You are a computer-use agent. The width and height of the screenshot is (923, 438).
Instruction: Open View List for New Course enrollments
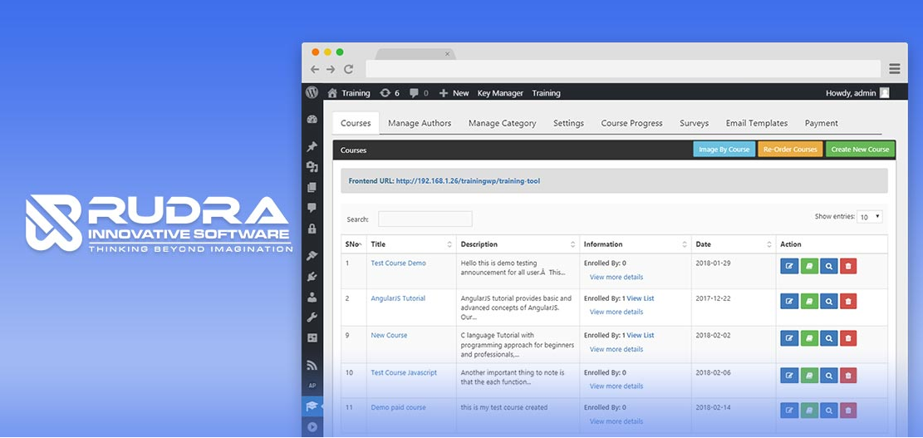pyautogui.click(x=641, y=336)
